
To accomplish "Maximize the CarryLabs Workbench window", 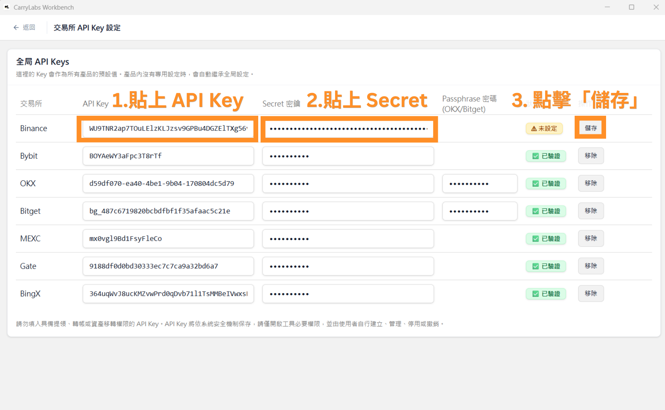I will 631,7.
